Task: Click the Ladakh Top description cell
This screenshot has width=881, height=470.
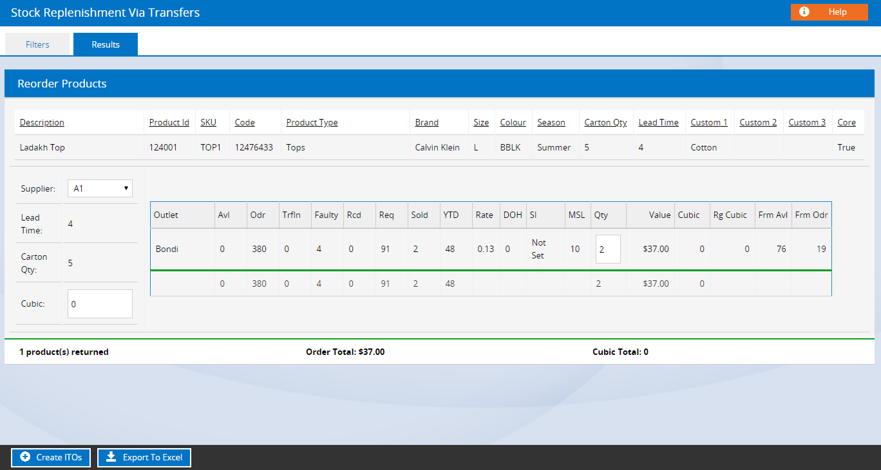Action: tap(43, 147)
